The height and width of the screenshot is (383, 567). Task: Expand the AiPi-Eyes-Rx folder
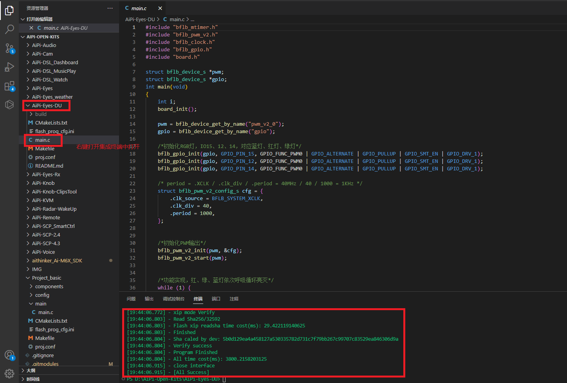(x=69, y=174)
